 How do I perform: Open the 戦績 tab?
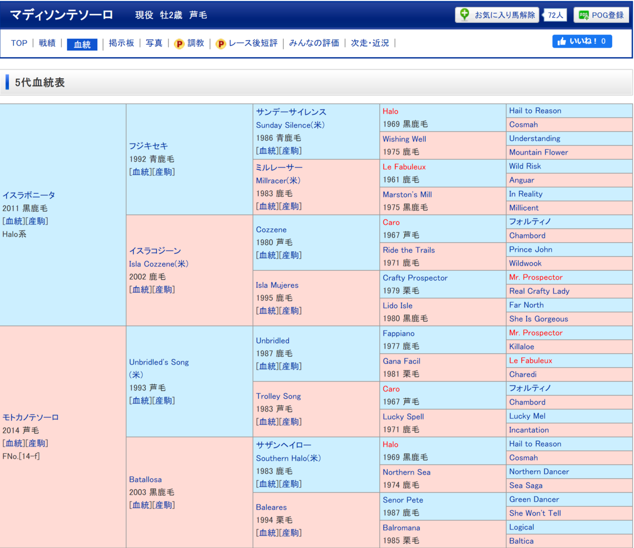(47, 43)
